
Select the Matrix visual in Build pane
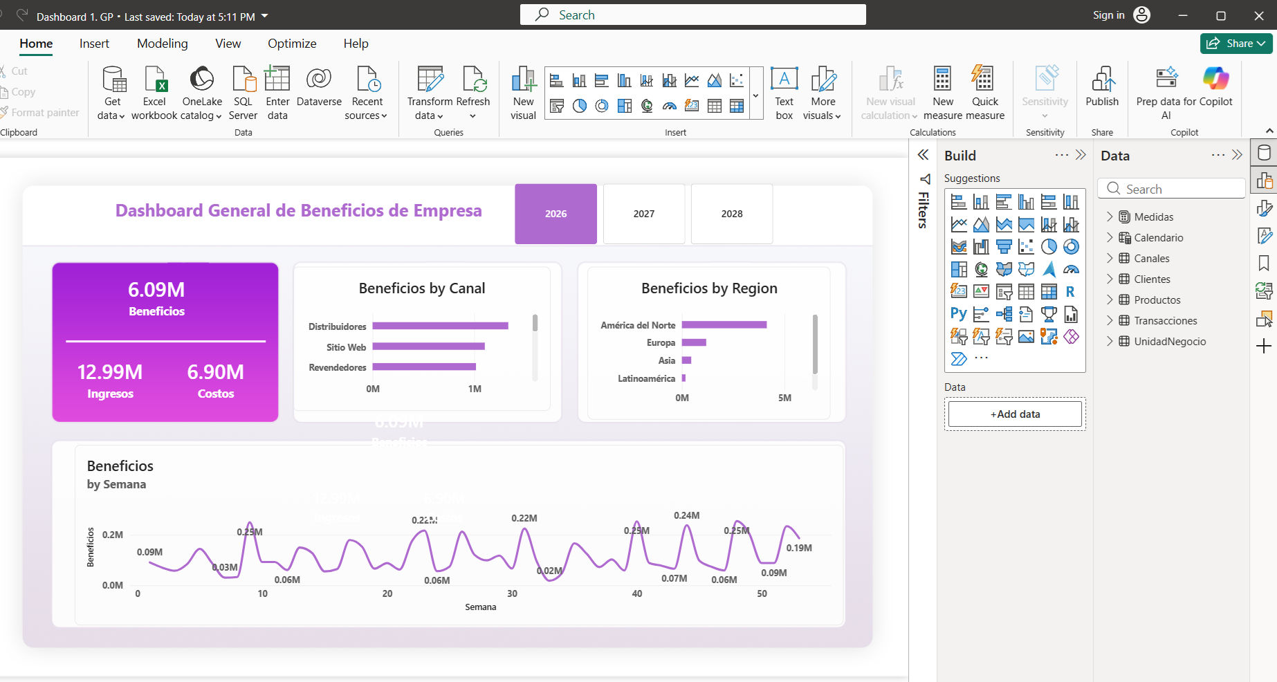point(1049,292)
